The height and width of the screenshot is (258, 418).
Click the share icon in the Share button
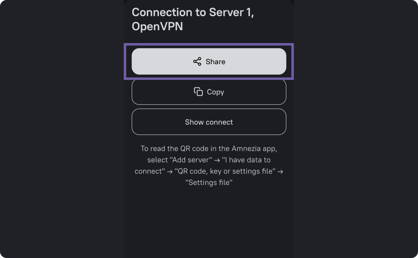click(x=197, y=62)
